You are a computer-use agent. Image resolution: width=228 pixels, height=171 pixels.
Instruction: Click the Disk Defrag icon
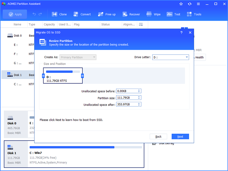(x=154, y=144)
